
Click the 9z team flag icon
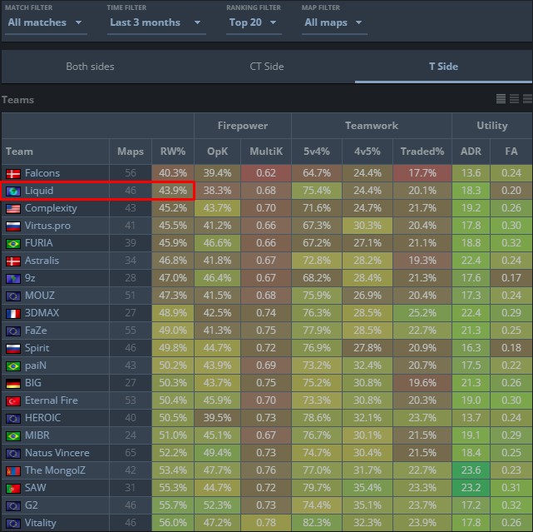tap(13, 278)
